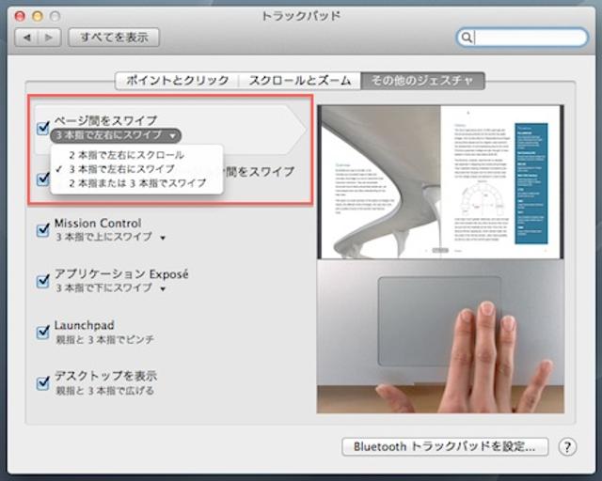602x481 pixels.
Task: Open Mission Control 3本指で上にスワイプ dropdown
Action: coord(111,237)
